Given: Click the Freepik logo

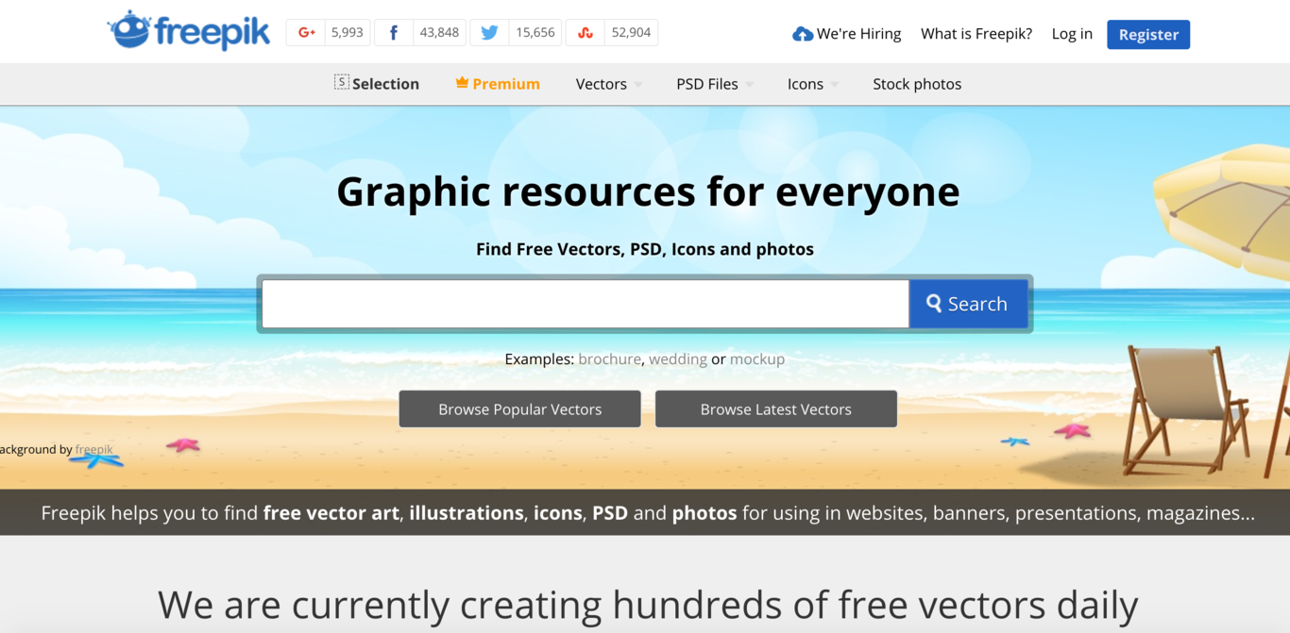Looking at the screenshot, I should coord(188,29).
